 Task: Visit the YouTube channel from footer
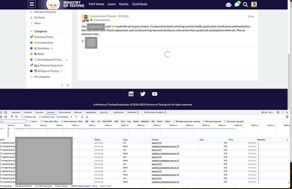(x=154, y=94)
